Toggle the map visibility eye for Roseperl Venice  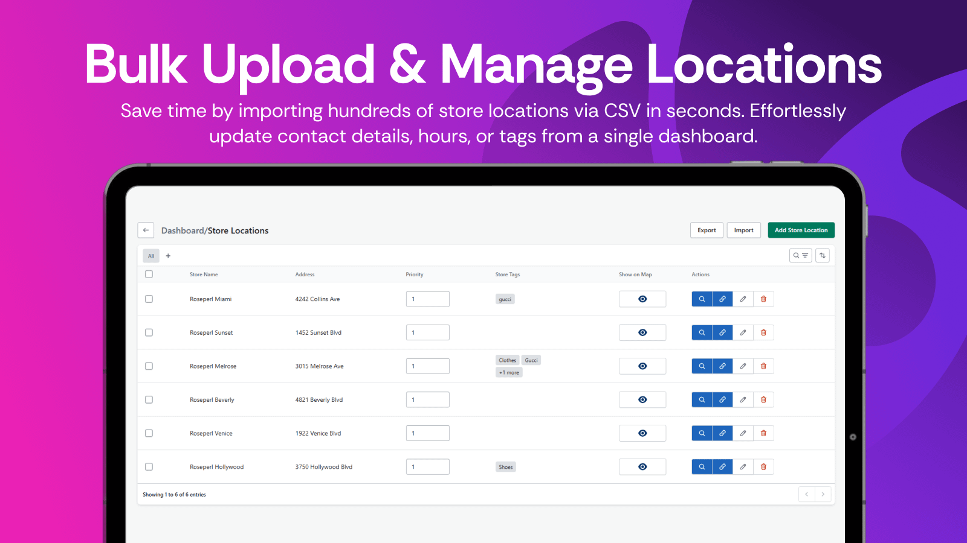click(x=642, y=433)
